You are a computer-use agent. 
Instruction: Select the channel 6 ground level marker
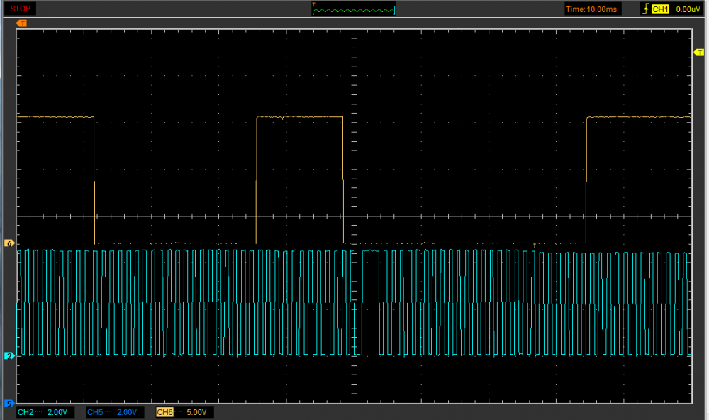pos(9,243)
